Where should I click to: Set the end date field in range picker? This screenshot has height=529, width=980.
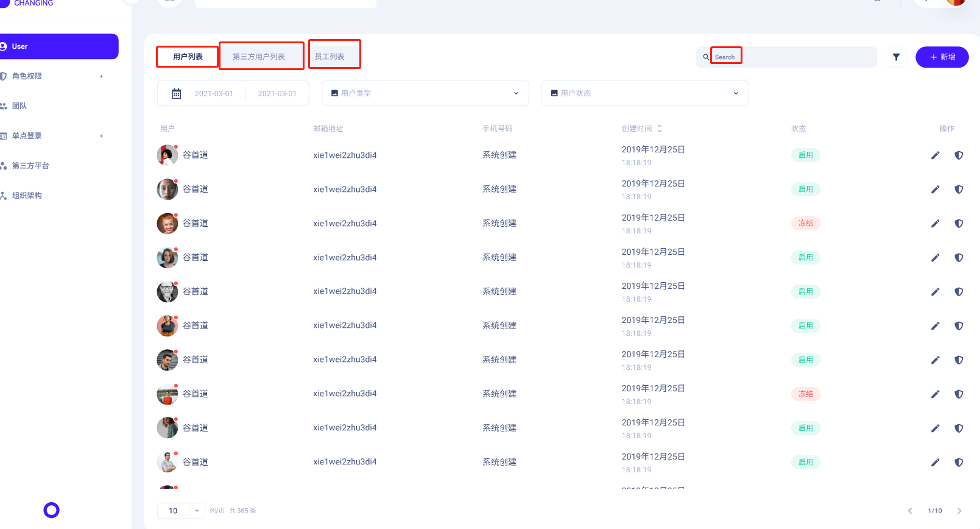tap(277, 94)
